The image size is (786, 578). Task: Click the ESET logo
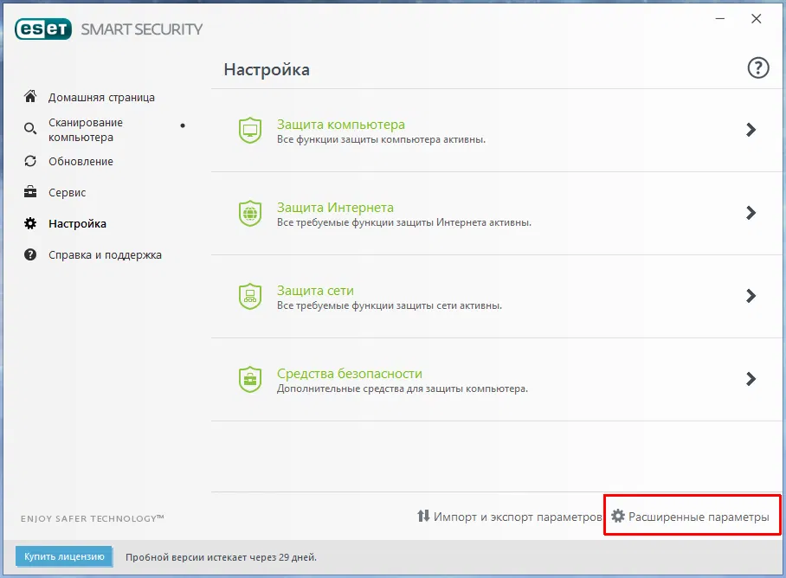pyautogui.click(x=43, y=29)
